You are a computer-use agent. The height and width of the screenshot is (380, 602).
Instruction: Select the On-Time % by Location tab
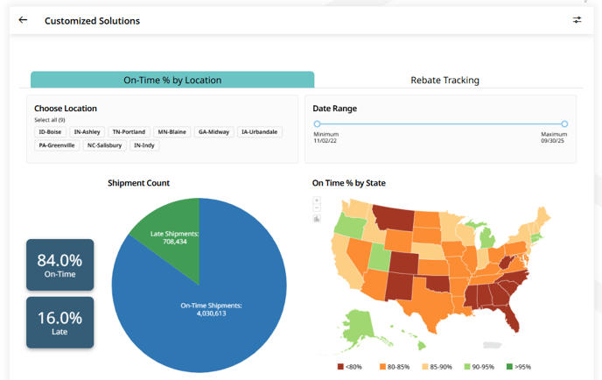(172, 80)
